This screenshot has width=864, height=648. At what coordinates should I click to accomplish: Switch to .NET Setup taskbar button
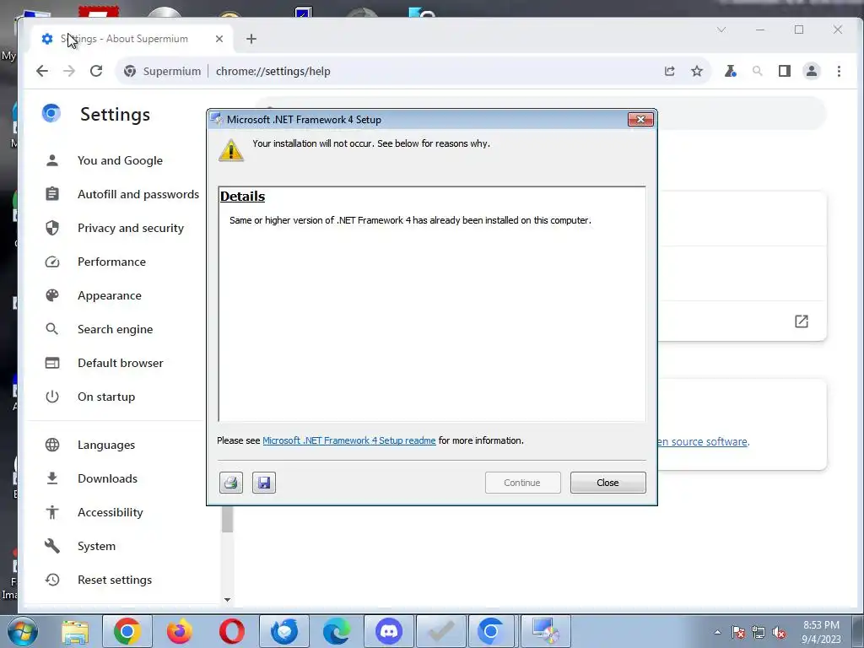coord(545,631)
